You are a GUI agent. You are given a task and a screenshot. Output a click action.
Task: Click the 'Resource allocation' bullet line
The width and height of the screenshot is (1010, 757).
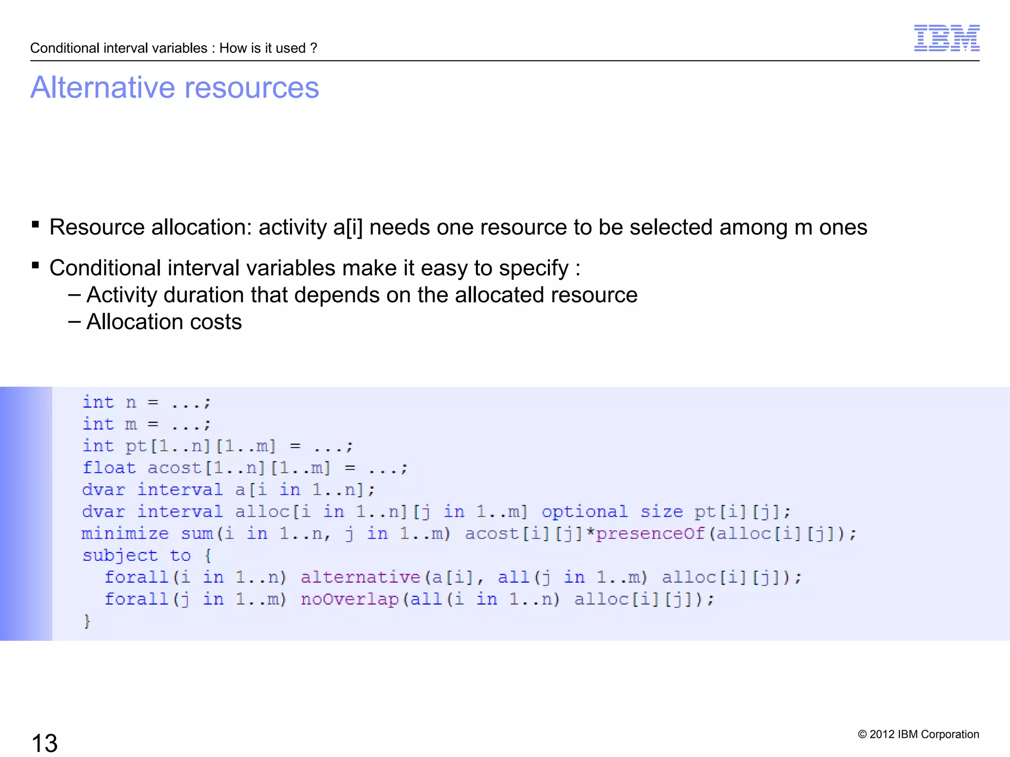(x=458, y=228)
